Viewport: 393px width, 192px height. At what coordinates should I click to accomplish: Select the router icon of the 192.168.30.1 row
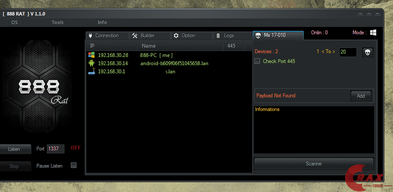pyautogui.click(x=91, y=72)
